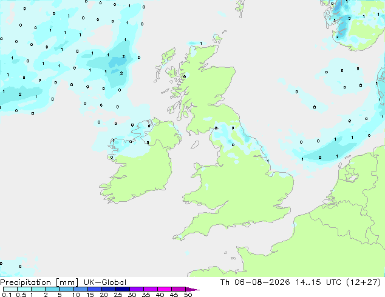Click the legend value label '0.1'

[x=7, y=295]
